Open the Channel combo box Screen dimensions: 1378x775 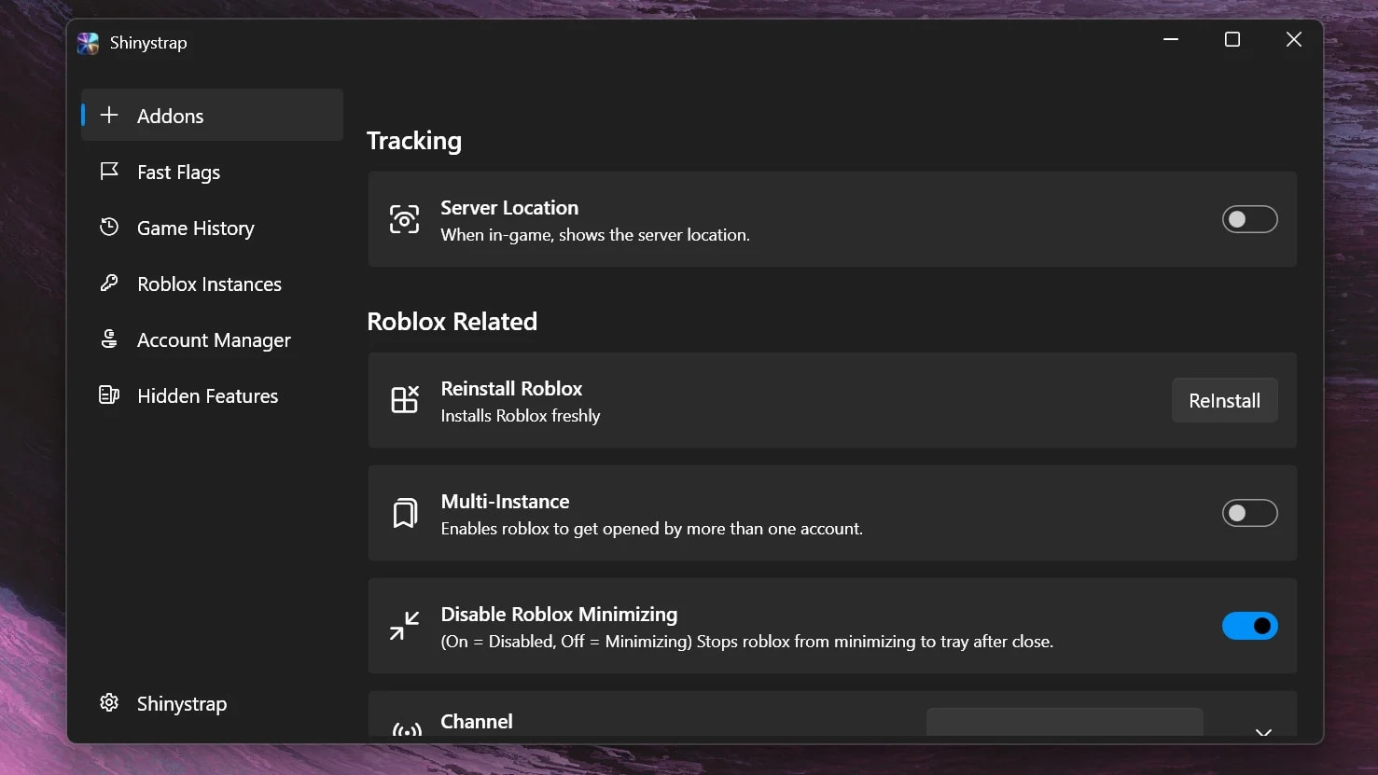coord(1065,723)
